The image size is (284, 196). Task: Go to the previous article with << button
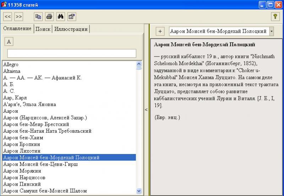[x=8, y=16]
